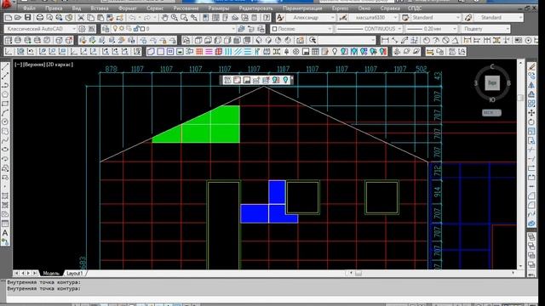Click the ViewCube top face
Viewport: 545px width, 306px height.
[492, 83]
